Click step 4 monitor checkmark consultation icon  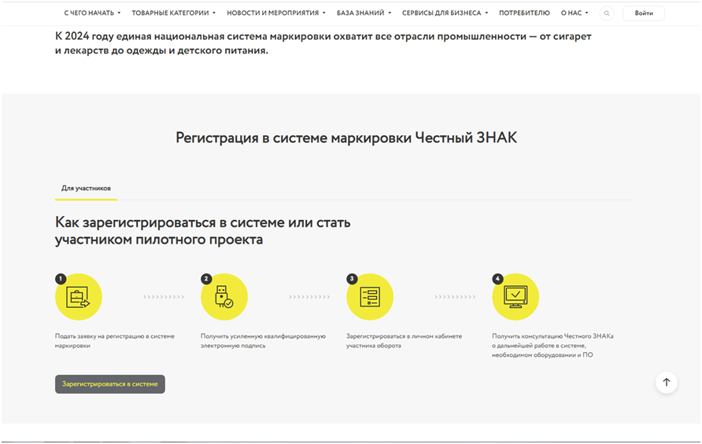(515, 297)
